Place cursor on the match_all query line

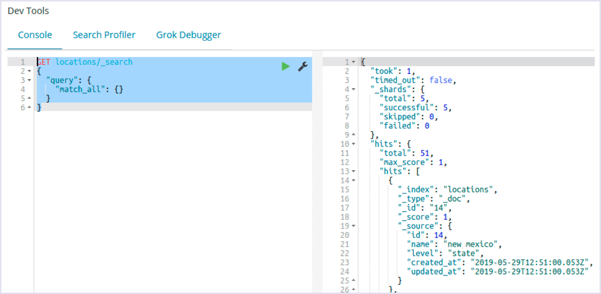[x=89, y=89]
